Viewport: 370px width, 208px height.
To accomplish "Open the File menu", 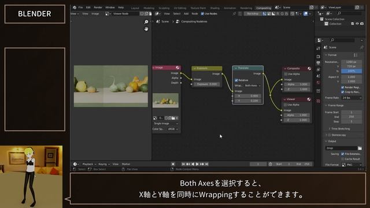I will click(x=81, y=8).
